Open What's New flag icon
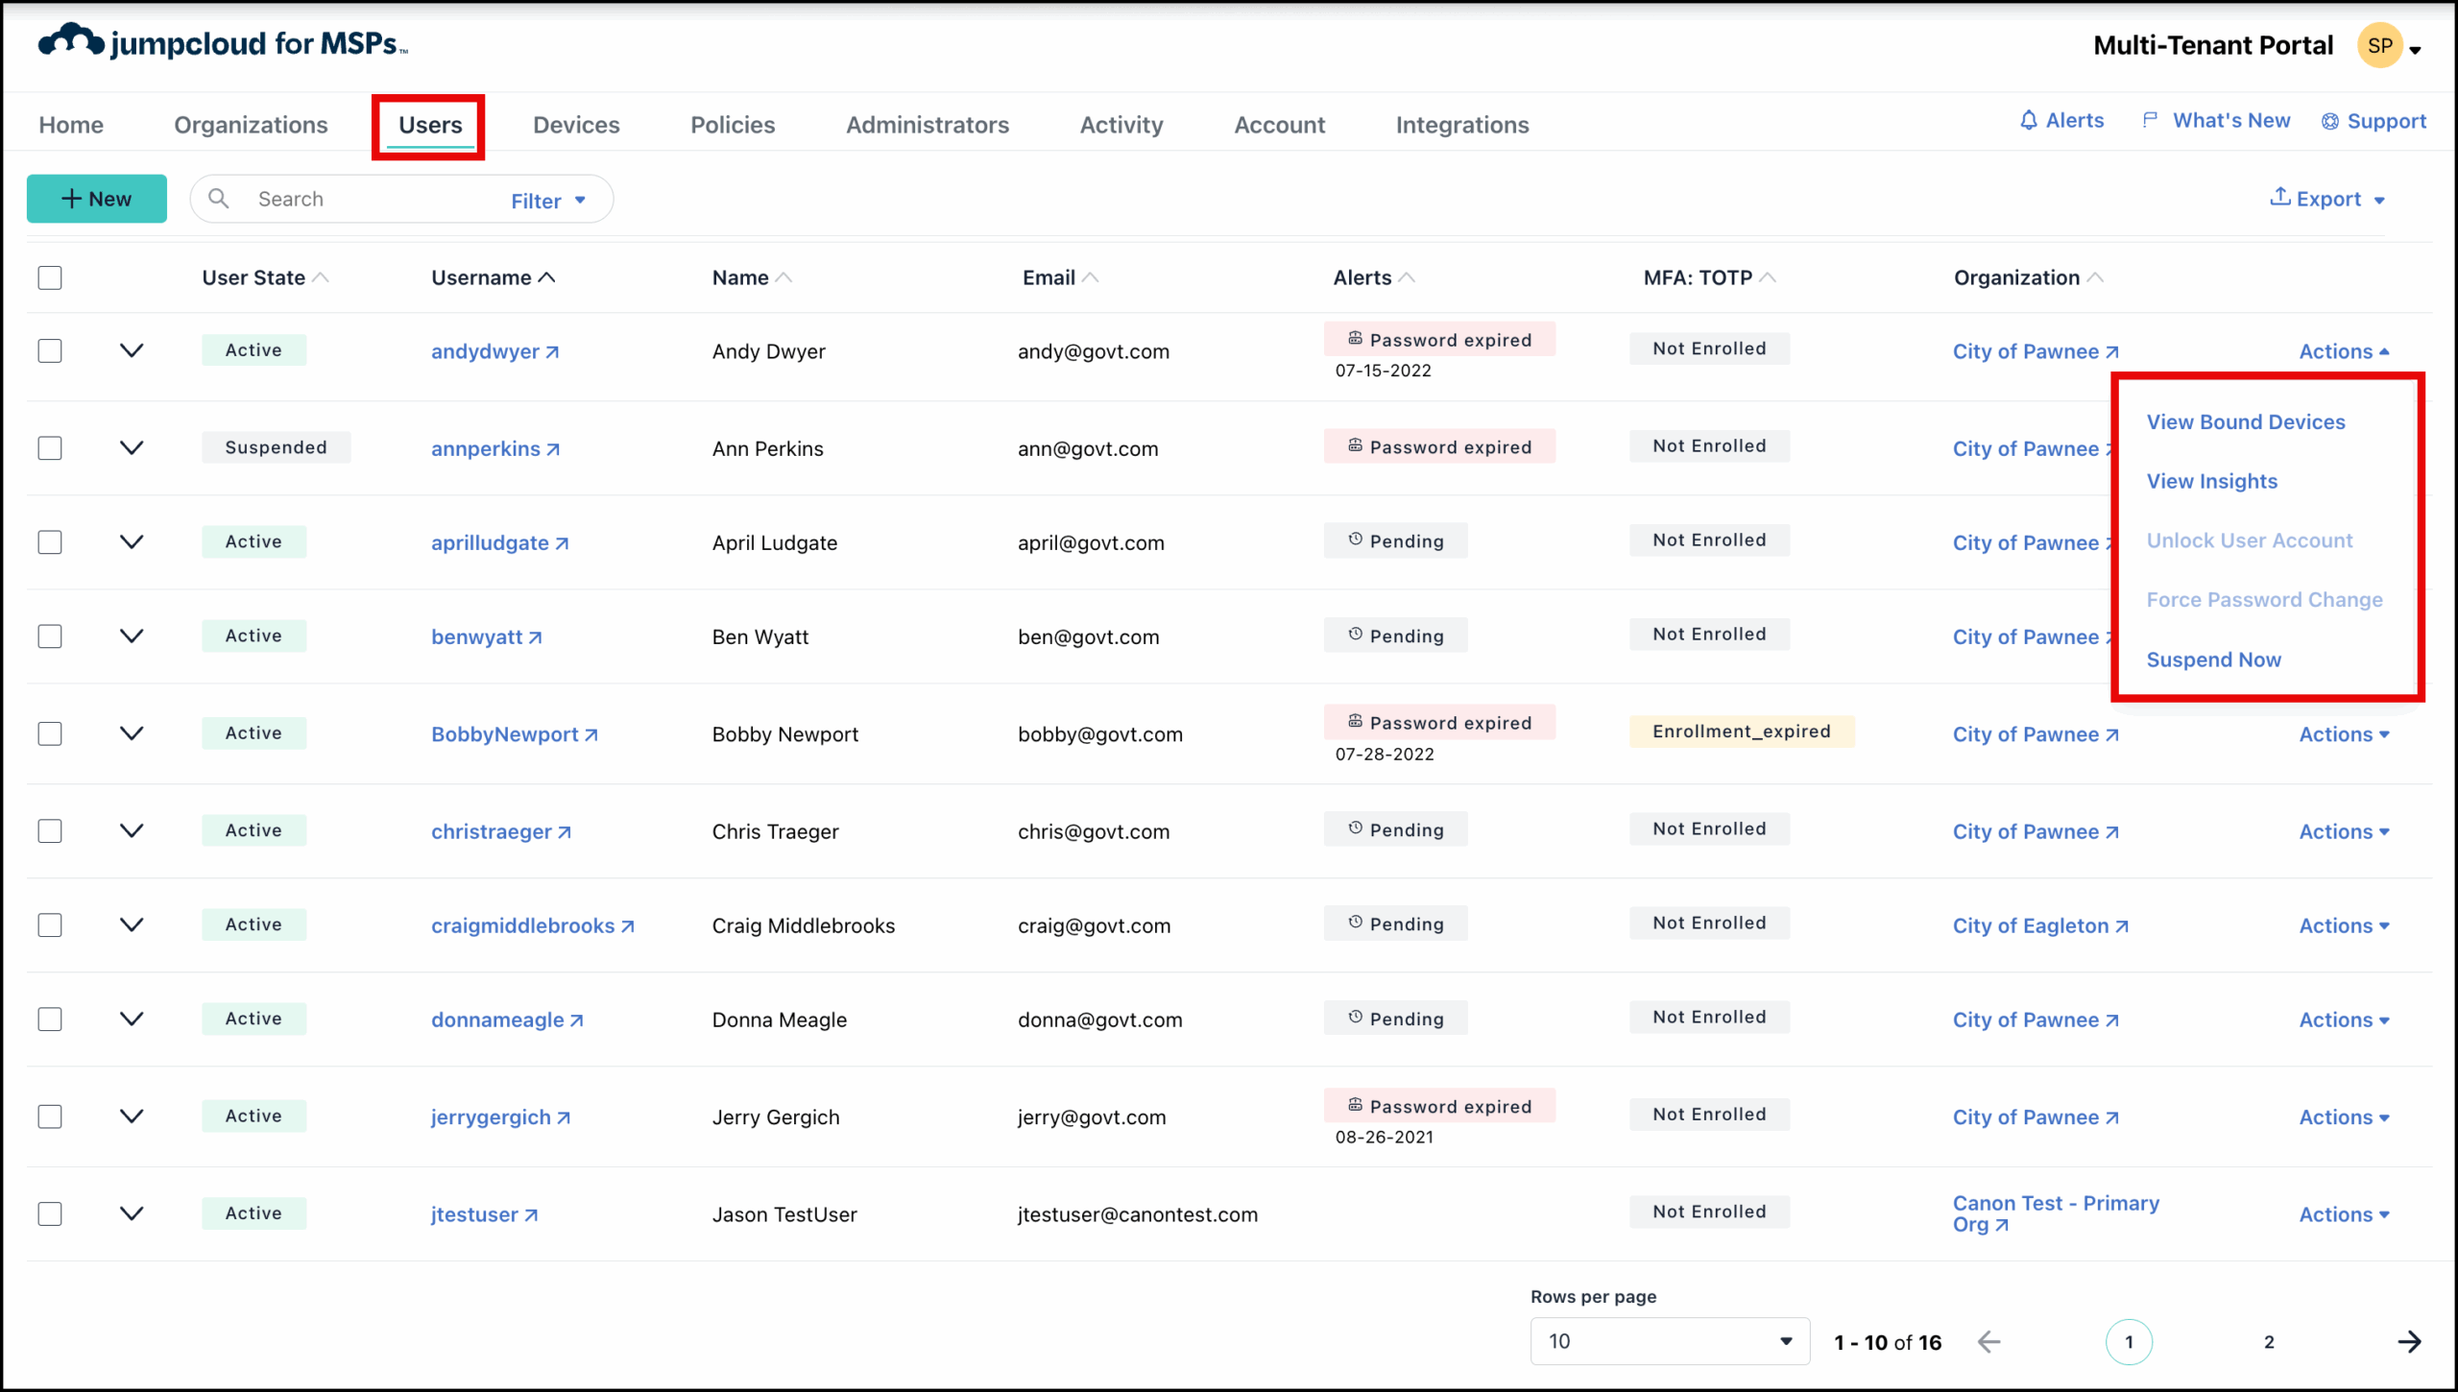2458x1392 pixels. (2151, 120)
